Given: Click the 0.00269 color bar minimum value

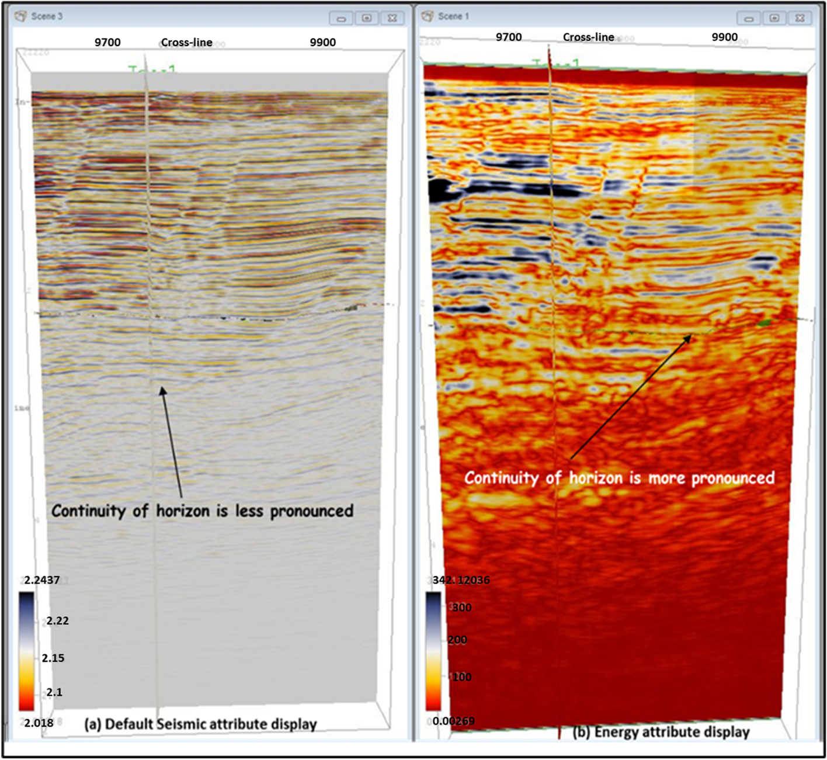Looking at the screenshot, I should pos(453,721).
